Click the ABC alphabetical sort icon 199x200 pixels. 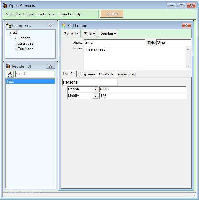(x=10, y=74)
